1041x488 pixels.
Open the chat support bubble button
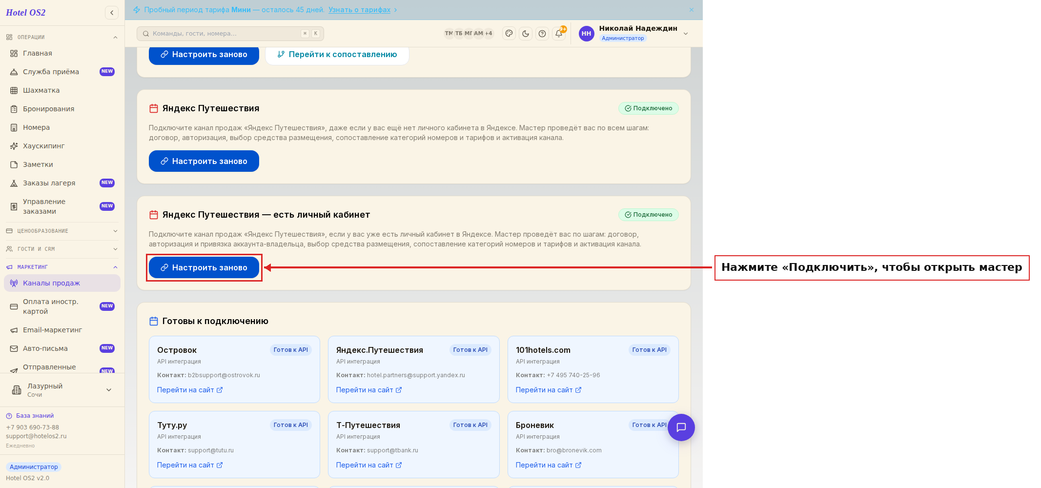[x=681, y=427]
